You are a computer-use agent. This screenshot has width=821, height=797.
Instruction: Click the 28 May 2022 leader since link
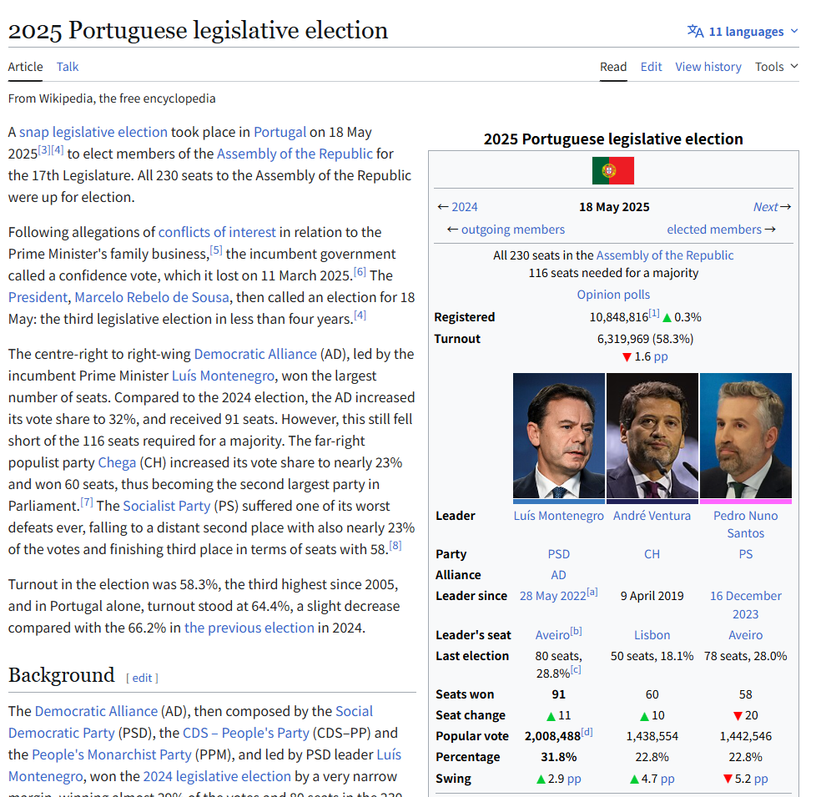point(552,596)
